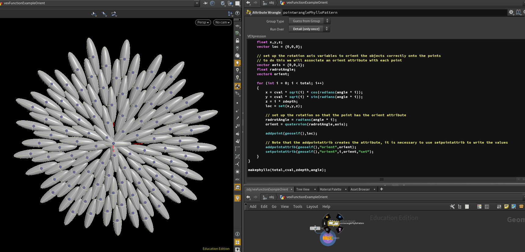Viewport: 525px width, 252px height.
Task: Toggle the highlighted normal lighting bulb
Action: click(237, 63)
